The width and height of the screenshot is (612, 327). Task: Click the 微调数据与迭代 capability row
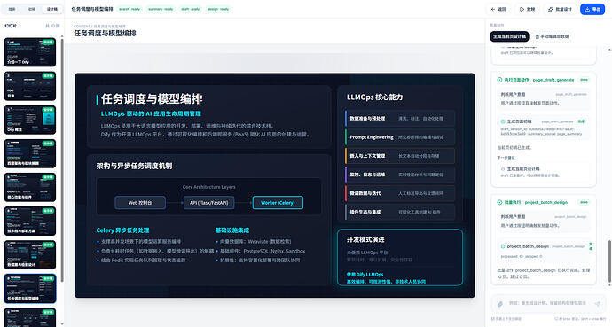click(x=400, y=193)
